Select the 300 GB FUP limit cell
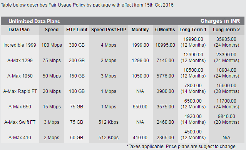The width and height of the screenshot is (246, 150). click(x=77, y=45)
